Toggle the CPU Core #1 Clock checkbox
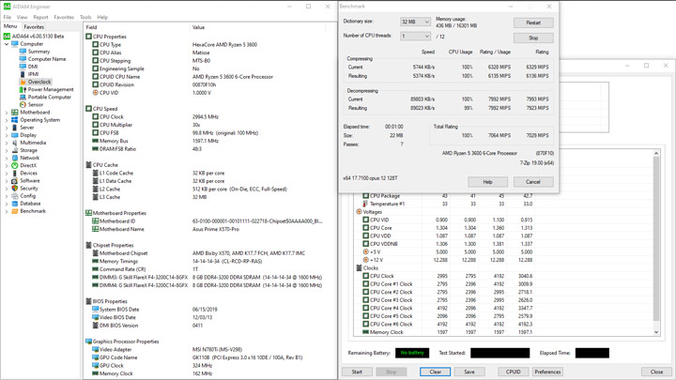Image resolution: width=676 pixels, height=380 pixels. click(365, 284)
